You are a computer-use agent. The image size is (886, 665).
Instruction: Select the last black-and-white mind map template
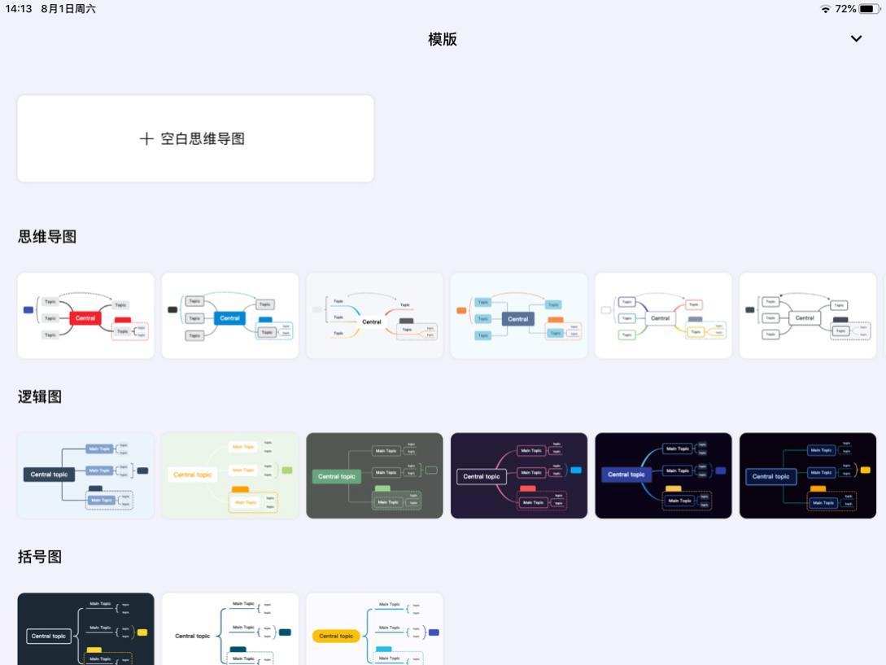807,315
